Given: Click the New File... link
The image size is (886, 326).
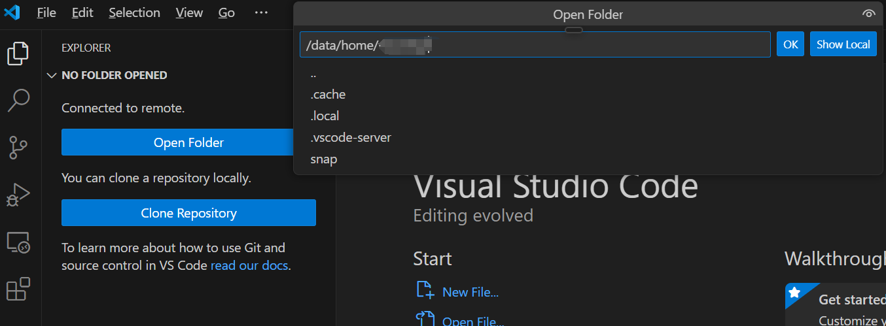Looking at the screenshot, I should pos(470,292).
